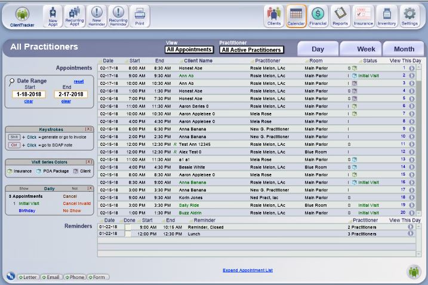Open the Form button at bottom

98,277
